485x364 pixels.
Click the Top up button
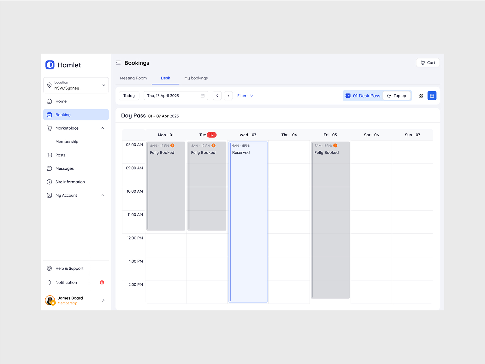tap(397, 96)
